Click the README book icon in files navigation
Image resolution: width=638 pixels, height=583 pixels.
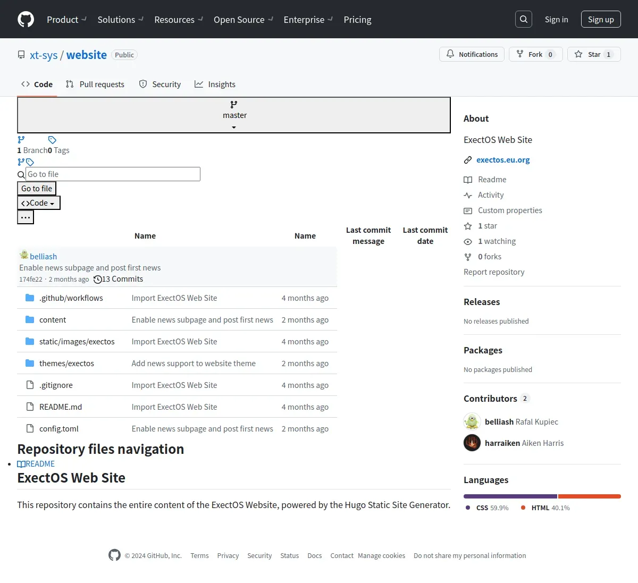coord(21,464)
